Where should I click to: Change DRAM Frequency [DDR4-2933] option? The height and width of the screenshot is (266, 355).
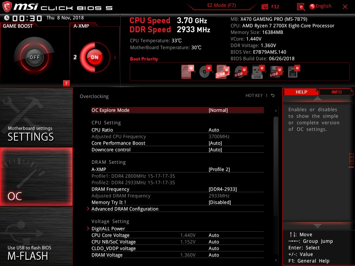[x=223, y=189]
